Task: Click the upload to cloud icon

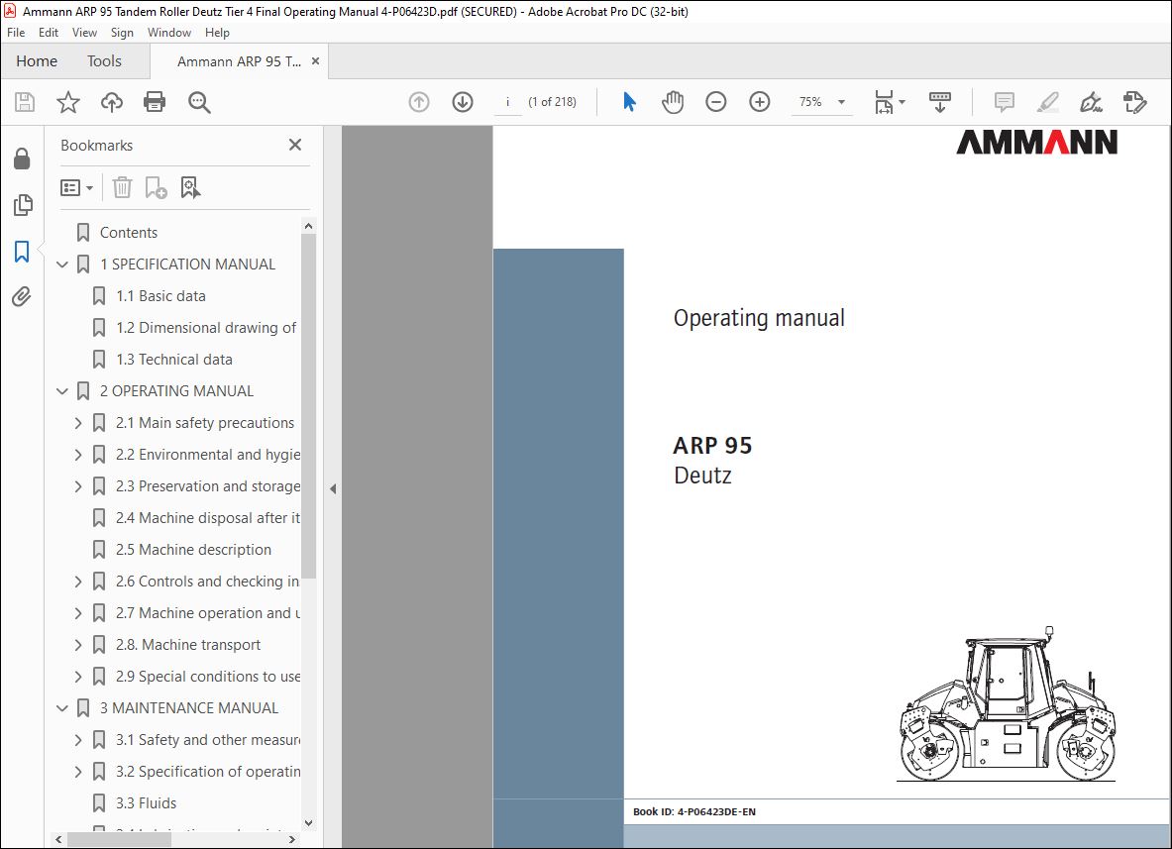Action: pyautogui.click(x=112, y=102)
